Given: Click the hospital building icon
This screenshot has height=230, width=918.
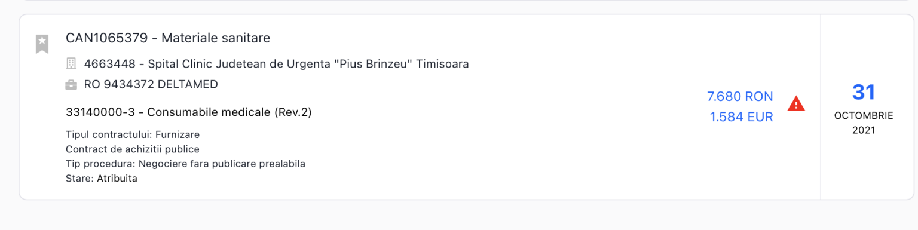Looking at the screenshot, I should (71, 63).
